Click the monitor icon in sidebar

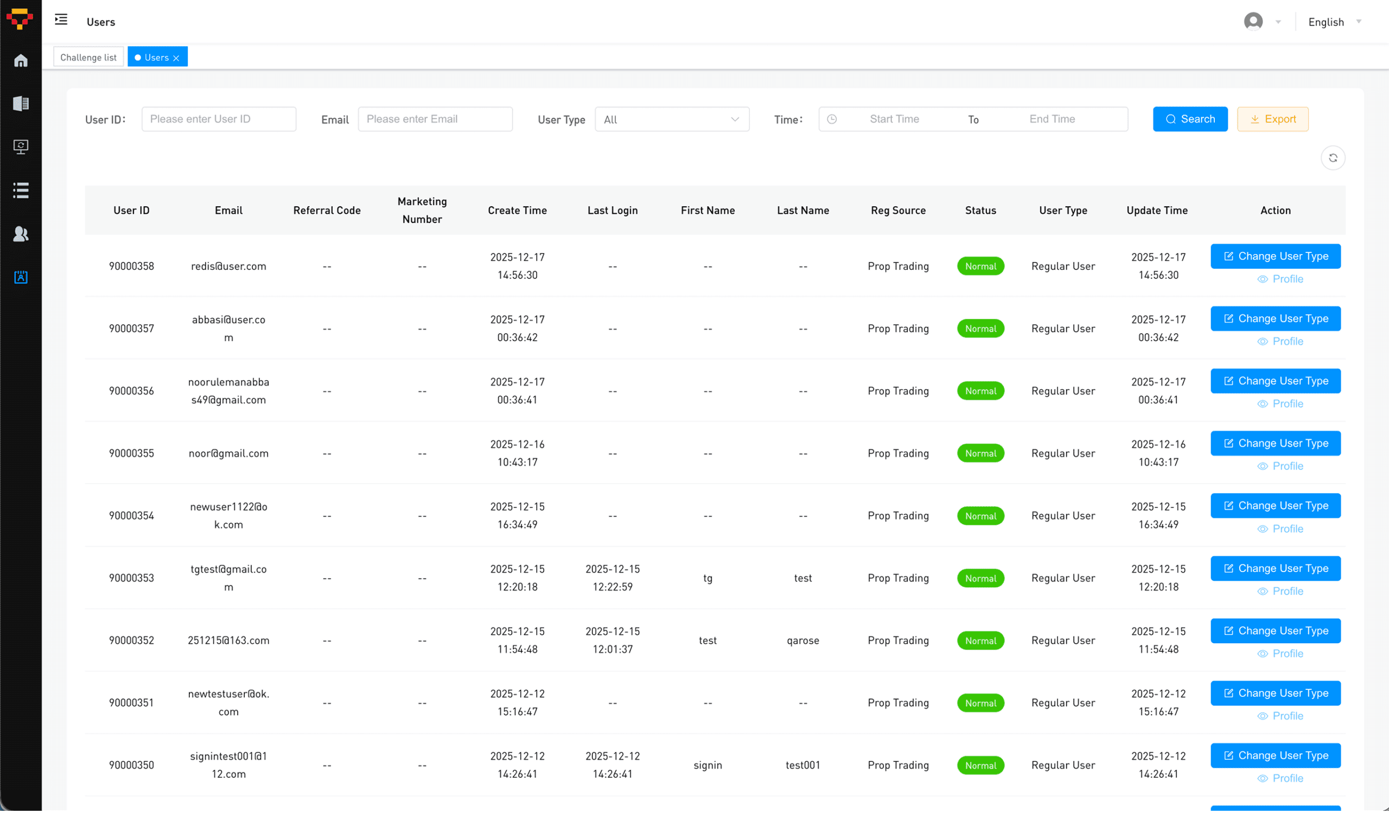pyautogui.click(x=21, y=147)
